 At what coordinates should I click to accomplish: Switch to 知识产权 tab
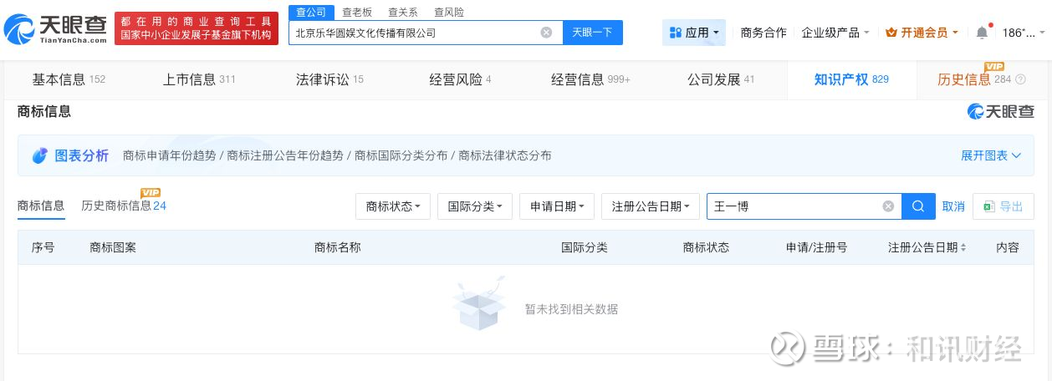tap(851, 79)
